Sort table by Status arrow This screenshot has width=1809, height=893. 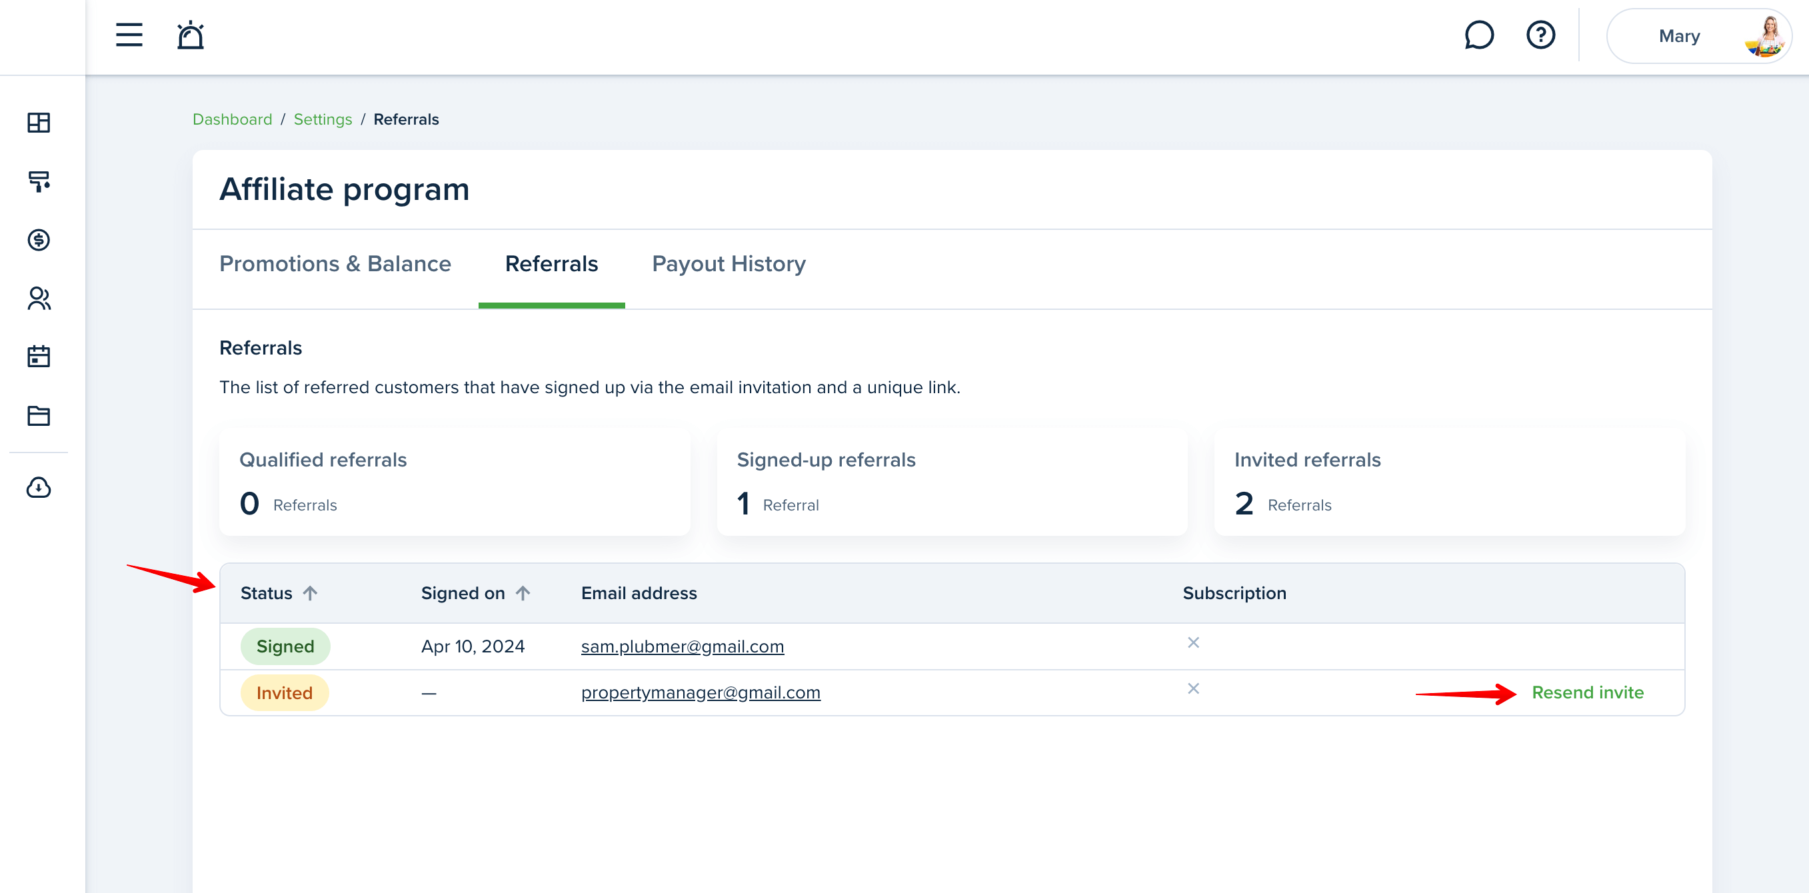click(x=310, y=593)
